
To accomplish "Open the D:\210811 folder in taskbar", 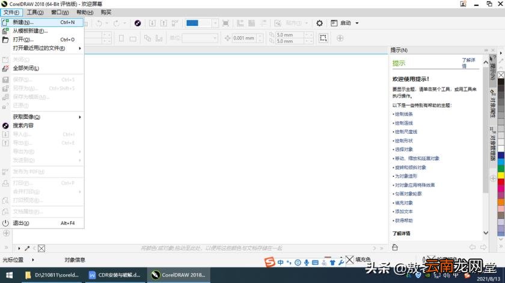I will pos(52,275).
